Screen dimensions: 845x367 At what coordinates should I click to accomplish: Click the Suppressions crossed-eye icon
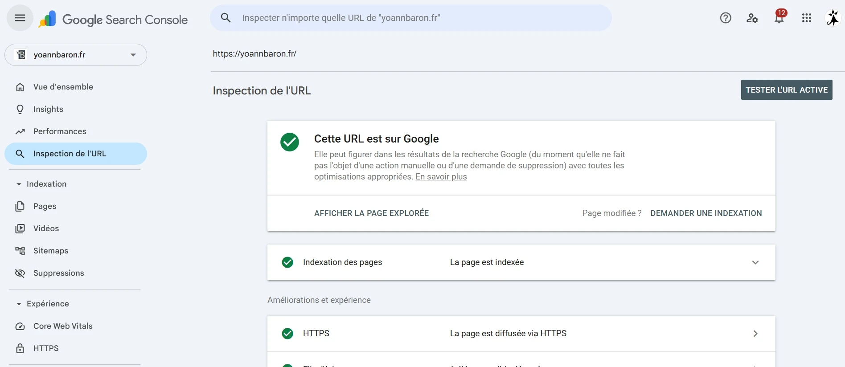point(20,273)
